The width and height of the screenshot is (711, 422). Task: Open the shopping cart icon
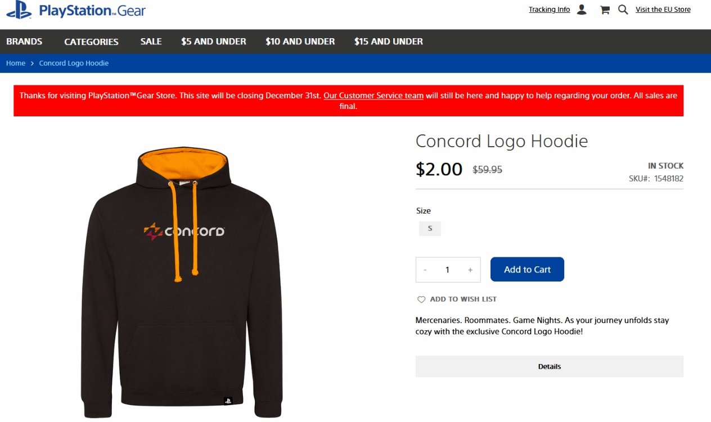(605, 10)
